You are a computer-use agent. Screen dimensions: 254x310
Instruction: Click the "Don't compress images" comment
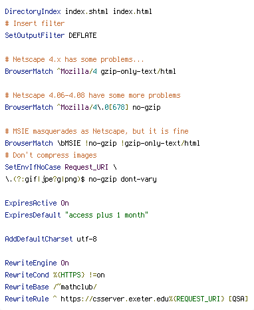pyautogui.click(x=51, y=155)
